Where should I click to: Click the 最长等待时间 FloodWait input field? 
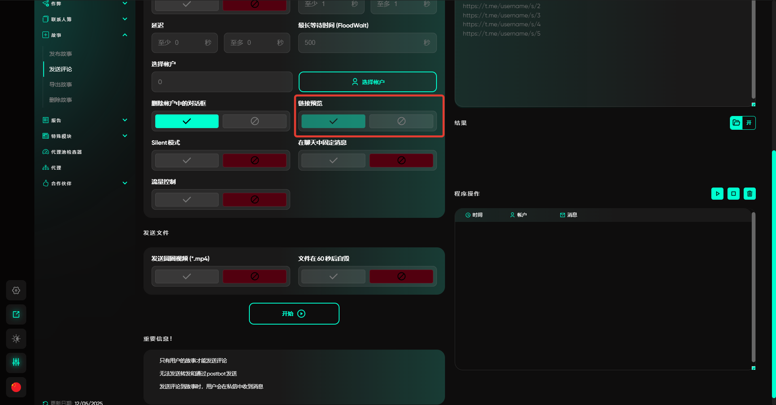click(362, 43)
